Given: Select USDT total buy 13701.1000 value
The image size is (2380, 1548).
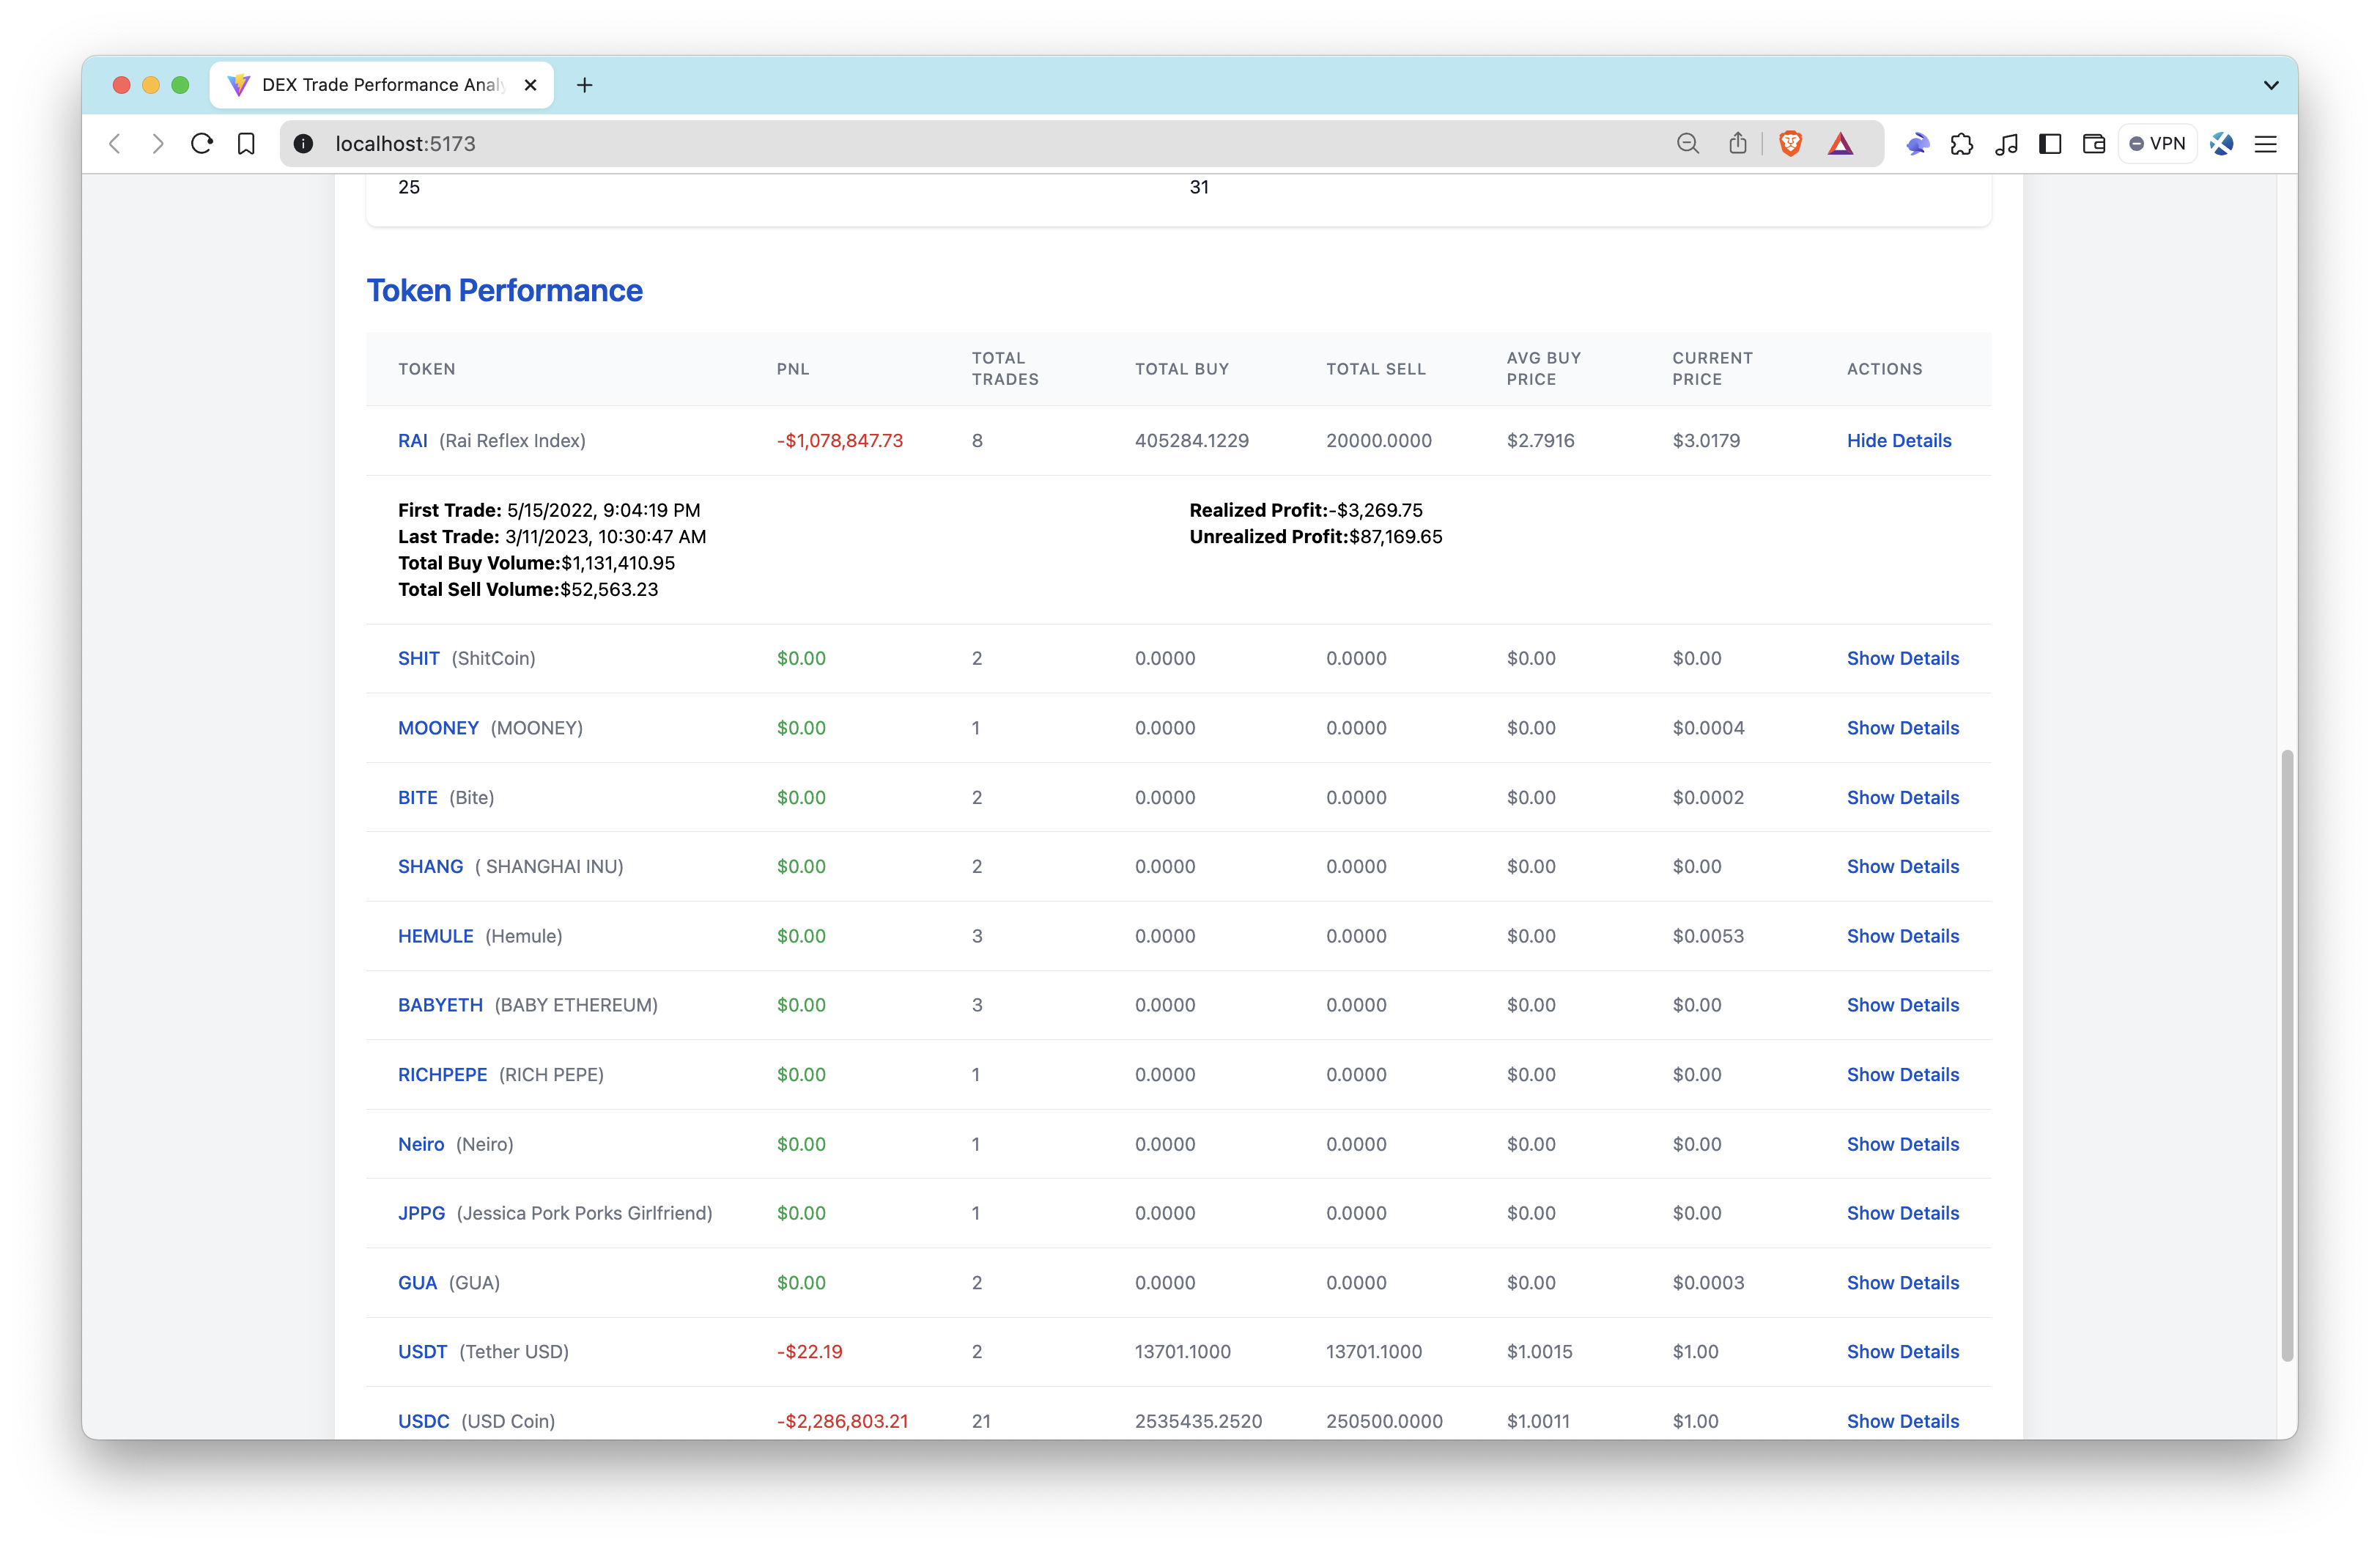Looking at the screenshot, I should tap(1183, 1352).
